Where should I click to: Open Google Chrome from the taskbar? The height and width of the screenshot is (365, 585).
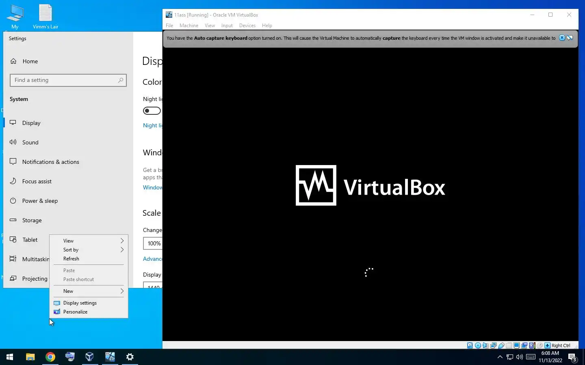[x=50, y=357]
